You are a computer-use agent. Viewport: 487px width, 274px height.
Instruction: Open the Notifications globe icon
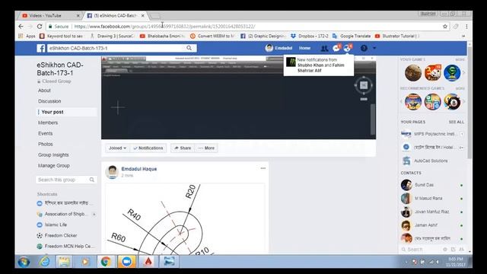tap(347, 48)
